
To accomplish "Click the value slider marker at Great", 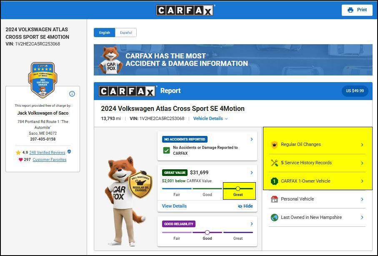I will pos(238,188).
